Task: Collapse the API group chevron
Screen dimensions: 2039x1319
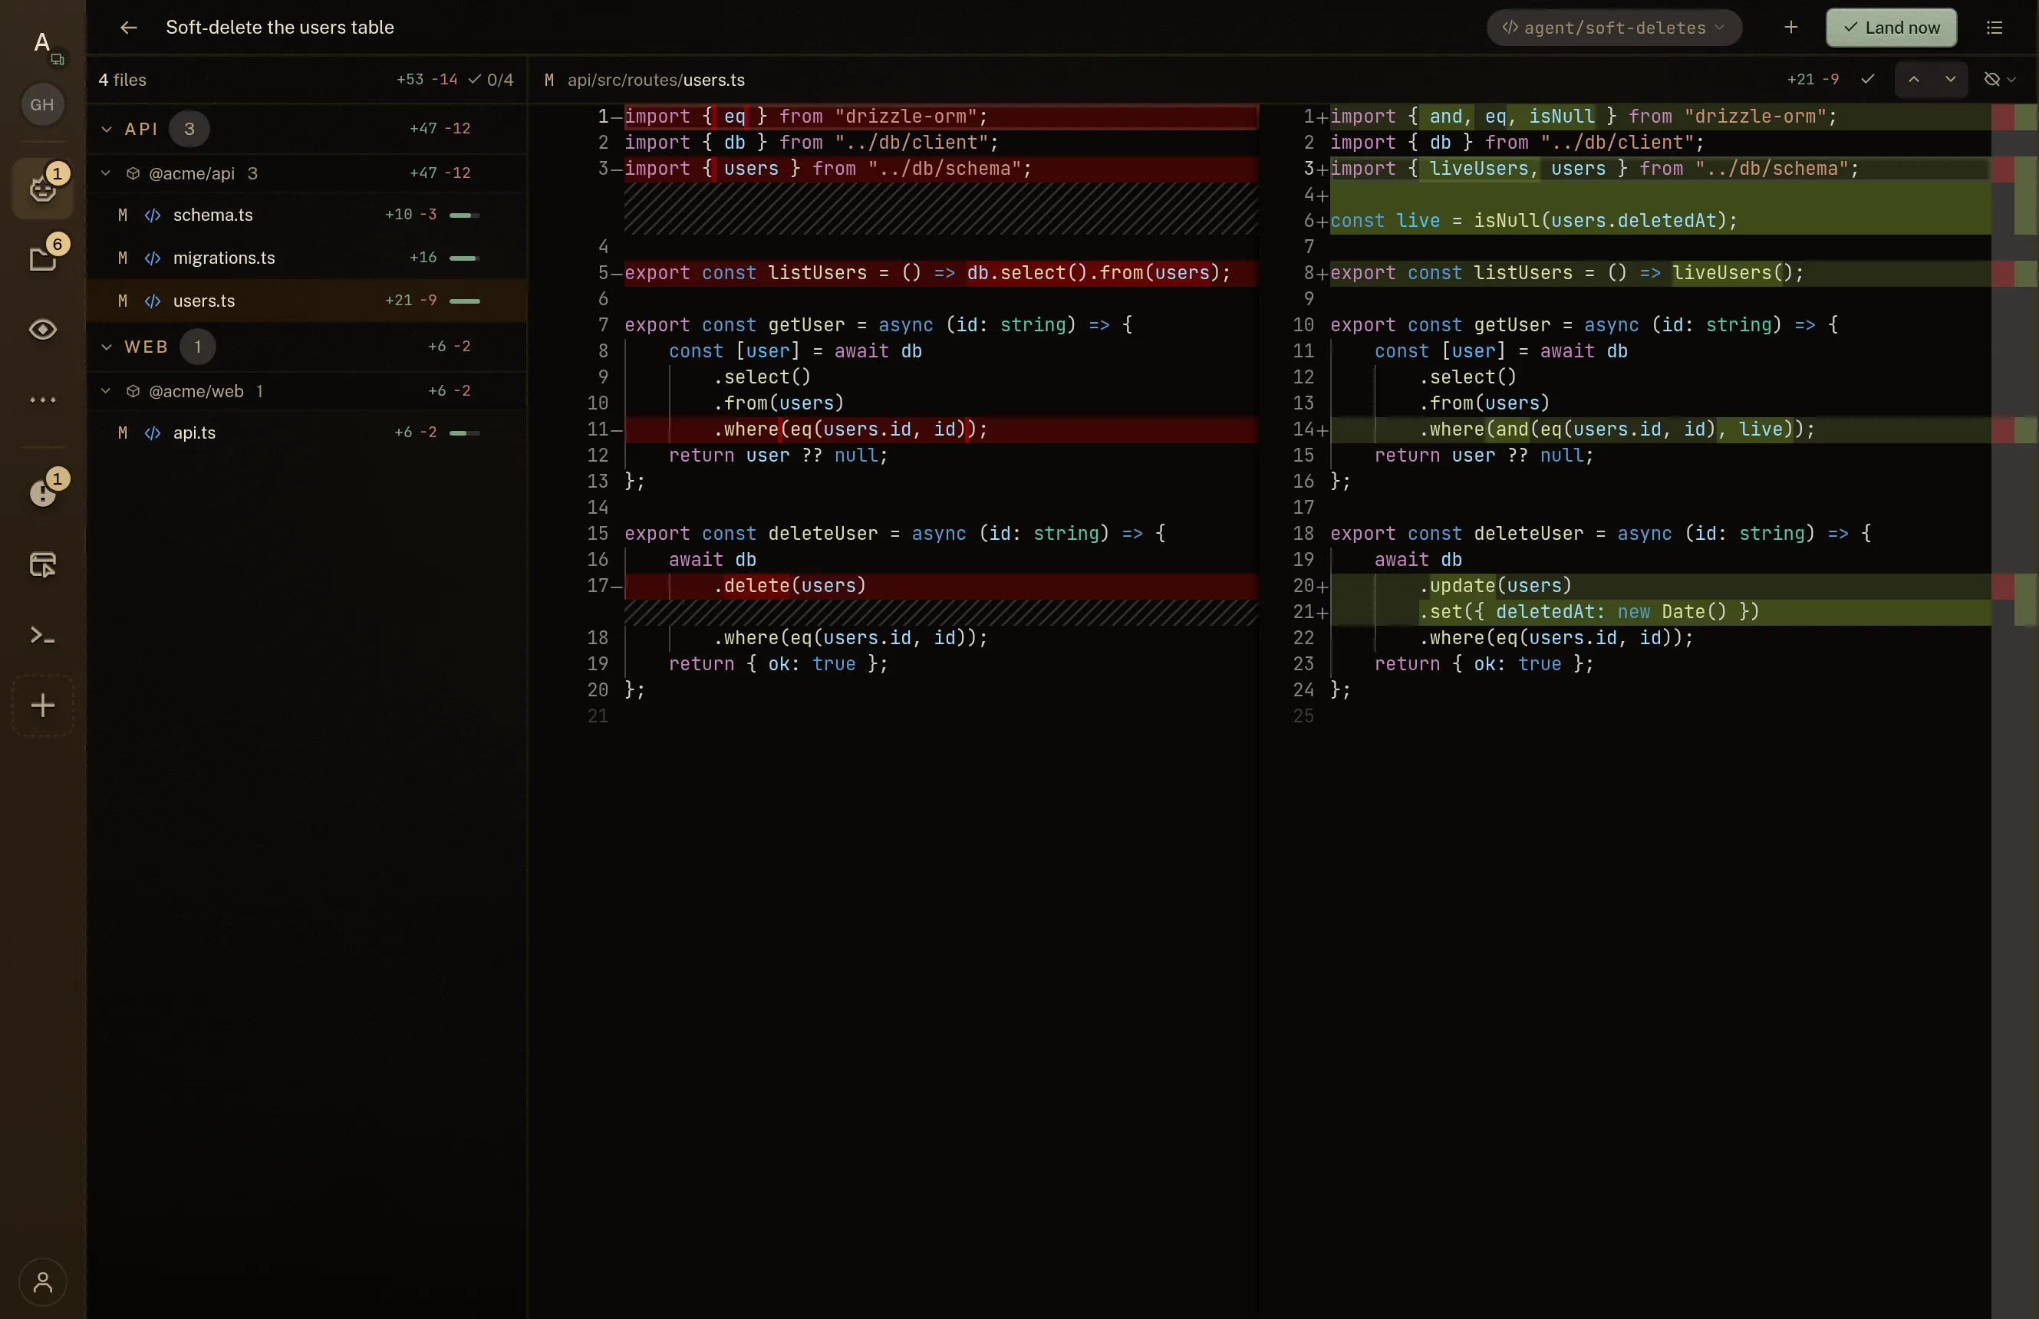Action: point(106,130)
